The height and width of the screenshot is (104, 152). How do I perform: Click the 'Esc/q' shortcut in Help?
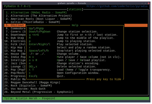point(33,76)
